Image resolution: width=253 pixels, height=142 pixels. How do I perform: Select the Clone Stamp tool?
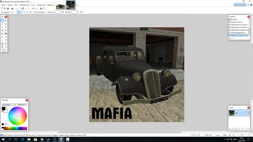click(x=2, y=43)
